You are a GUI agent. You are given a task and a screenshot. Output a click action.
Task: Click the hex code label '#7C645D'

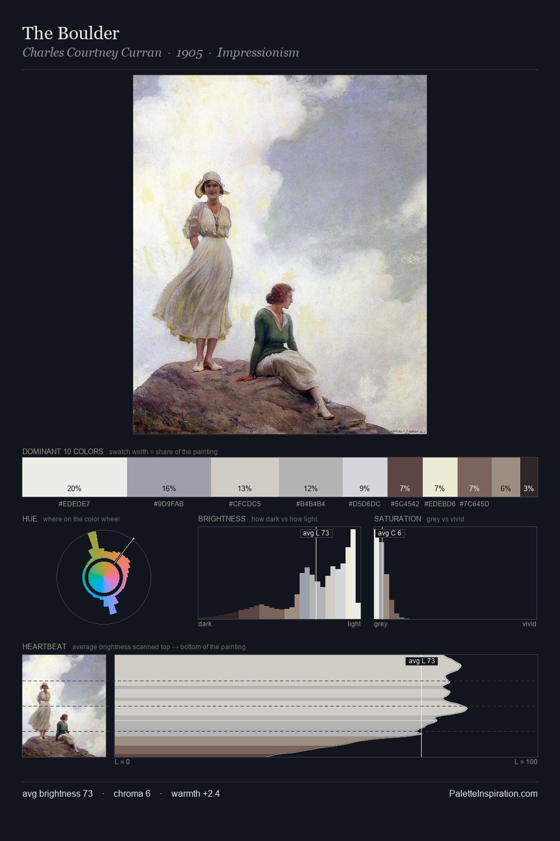click(x=474, y=504)
